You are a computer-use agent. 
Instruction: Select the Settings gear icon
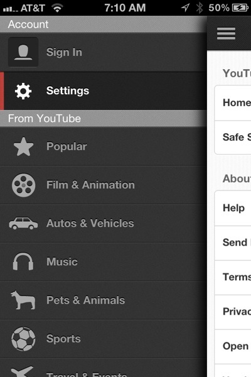pos(23,91)
